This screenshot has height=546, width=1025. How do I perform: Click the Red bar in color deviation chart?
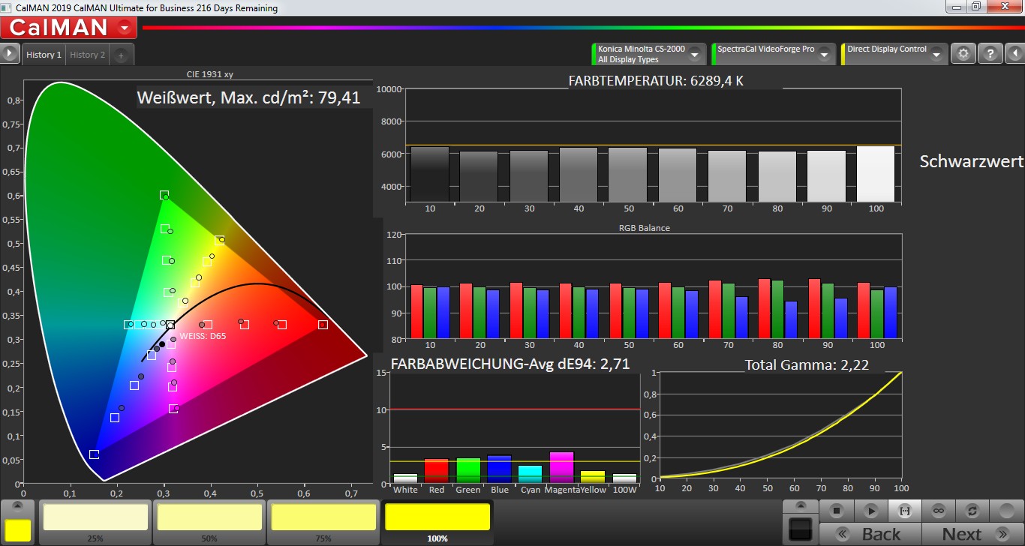pyautogui.click(x=437, y=470)
